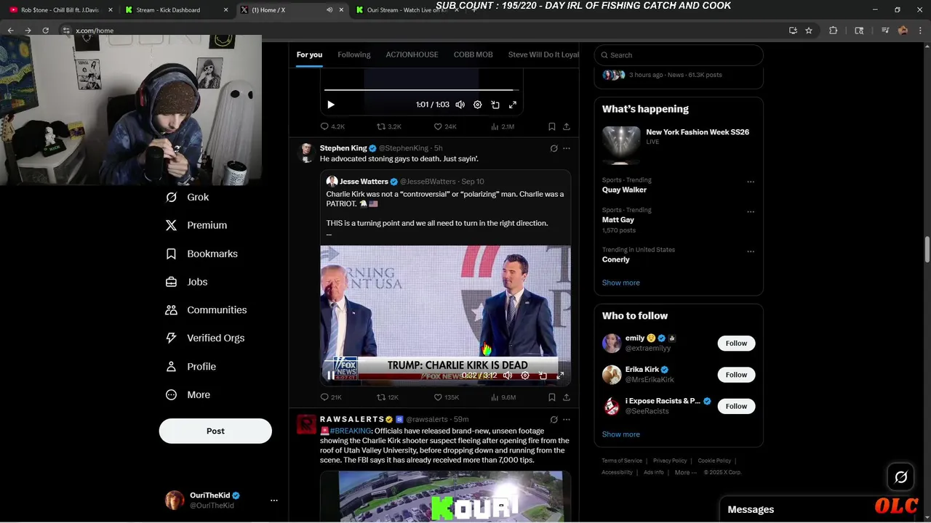Image resolution: width=931 pixels, height=523 pixels.
Task: Seek on the top video's progress bar
Action: pyautogui.click(x=421, y=90)
